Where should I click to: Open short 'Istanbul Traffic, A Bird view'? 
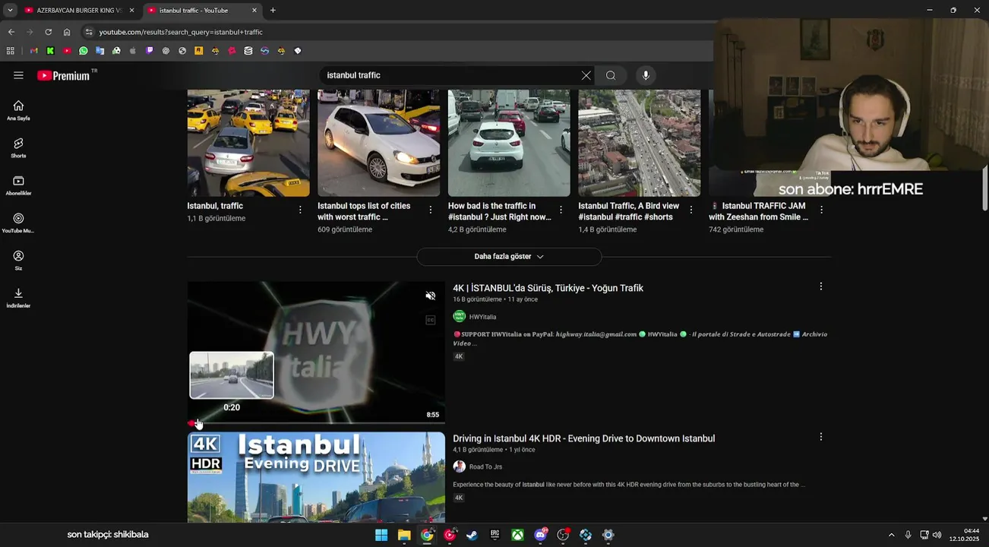629,211
